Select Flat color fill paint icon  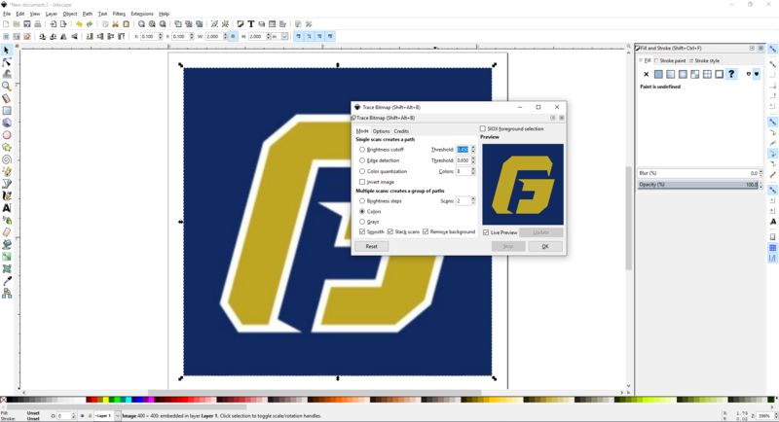658,74
